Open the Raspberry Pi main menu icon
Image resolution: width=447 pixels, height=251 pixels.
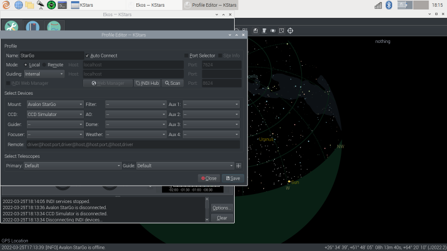[6, 5]
